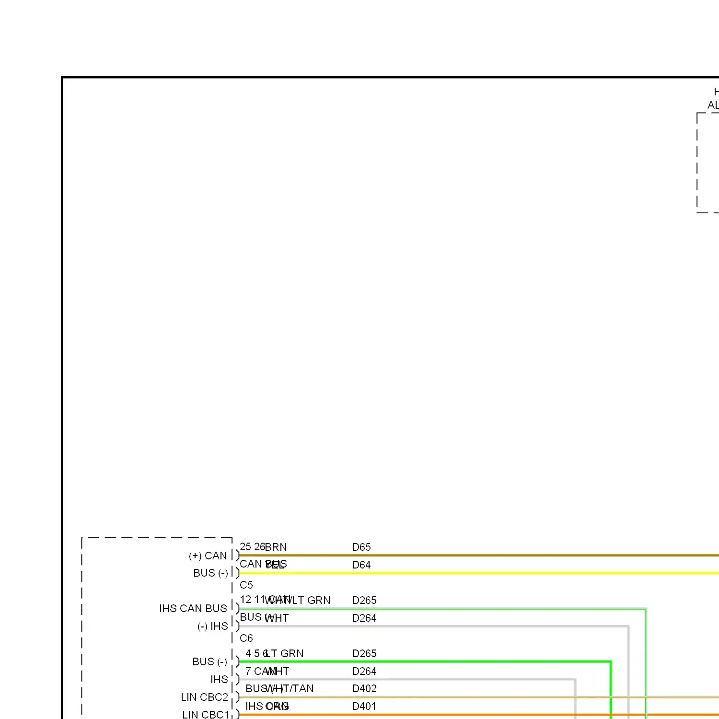Click D265 beside WHT/LT GRN
The width and height of the screenshot is (719, 719).
(x=364, y=600)
